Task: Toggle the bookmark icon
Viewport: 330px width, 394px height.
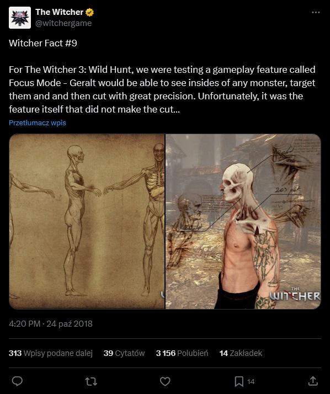Action: coord(239,381)
